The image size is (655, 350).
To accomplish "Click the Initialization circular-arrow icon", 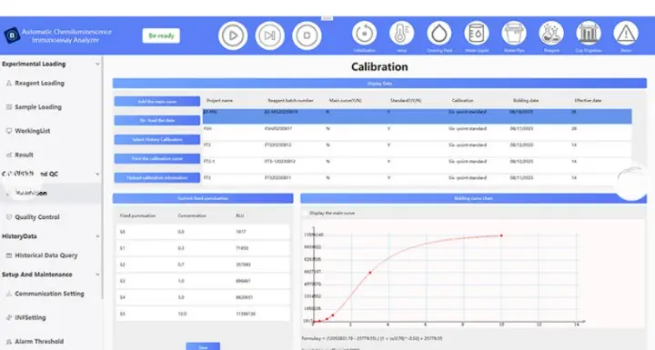I will point(364,33).
